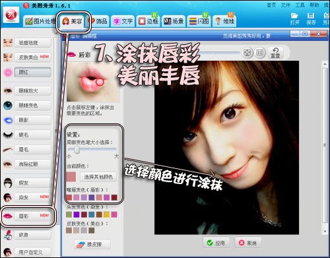Viewport: 330px width, 258px height.
Task: Select the 腮红 blush tool
Action: coord(33,72)
